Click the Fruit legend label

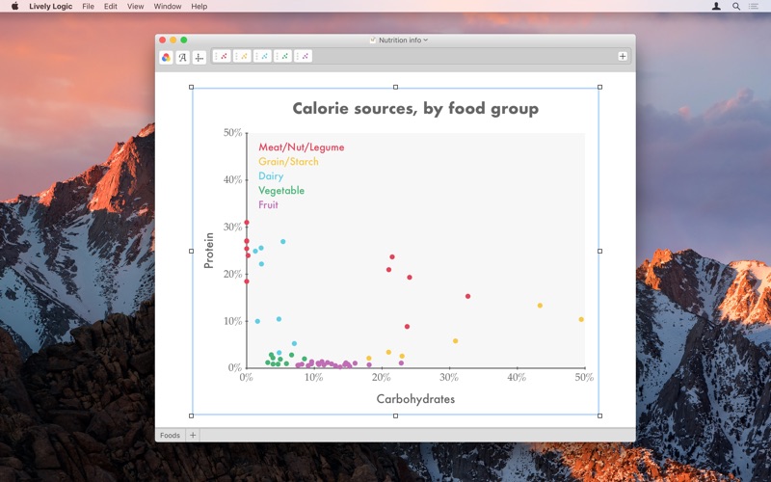pos(268,204)
